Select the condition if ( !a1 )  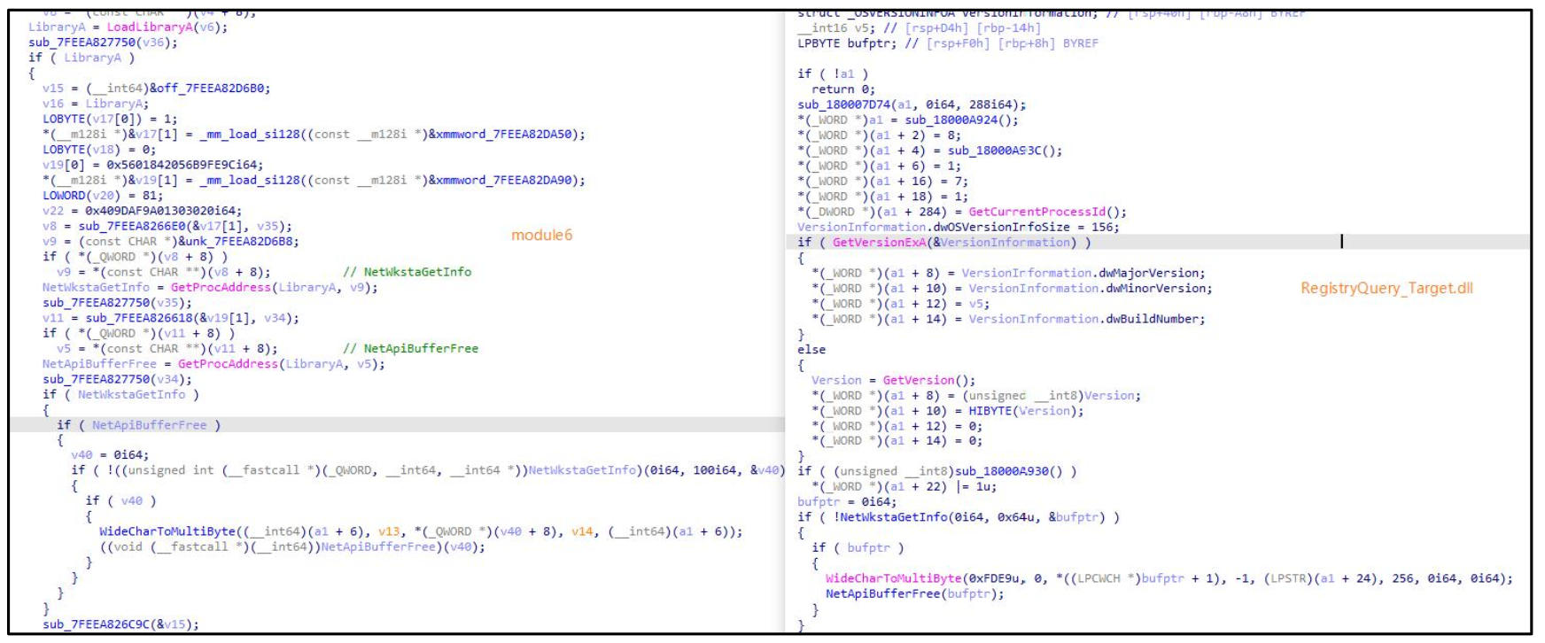pyautogui.click(x=833, y=74)
